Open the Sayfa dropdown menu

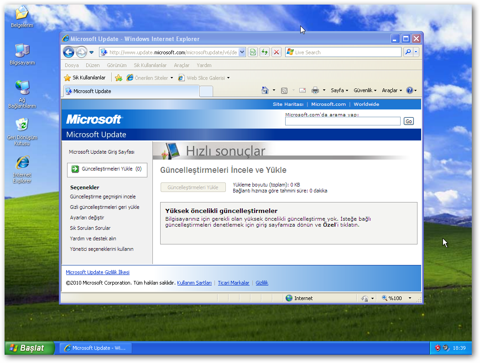point(339,90)
